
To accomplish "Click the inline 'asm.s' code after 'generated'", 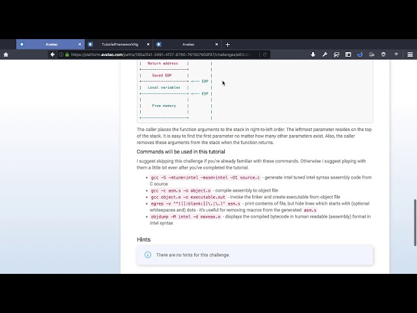I will (310, 210).
